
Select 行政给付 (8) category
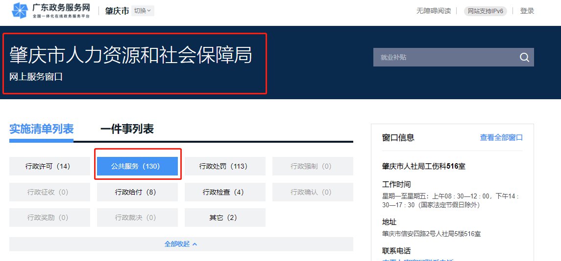(x=137, y=192)
